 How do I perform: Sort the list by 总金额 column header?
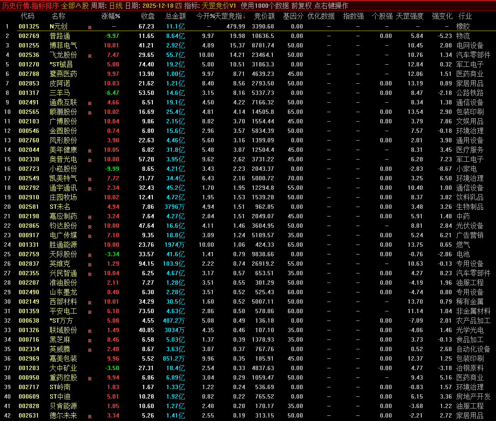pos(176,16)
